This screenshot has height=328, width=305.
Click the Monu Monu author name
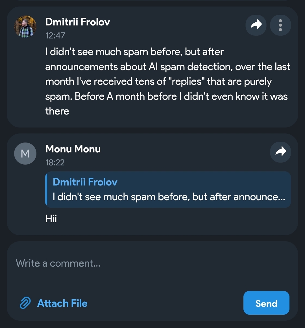[73, 149]
